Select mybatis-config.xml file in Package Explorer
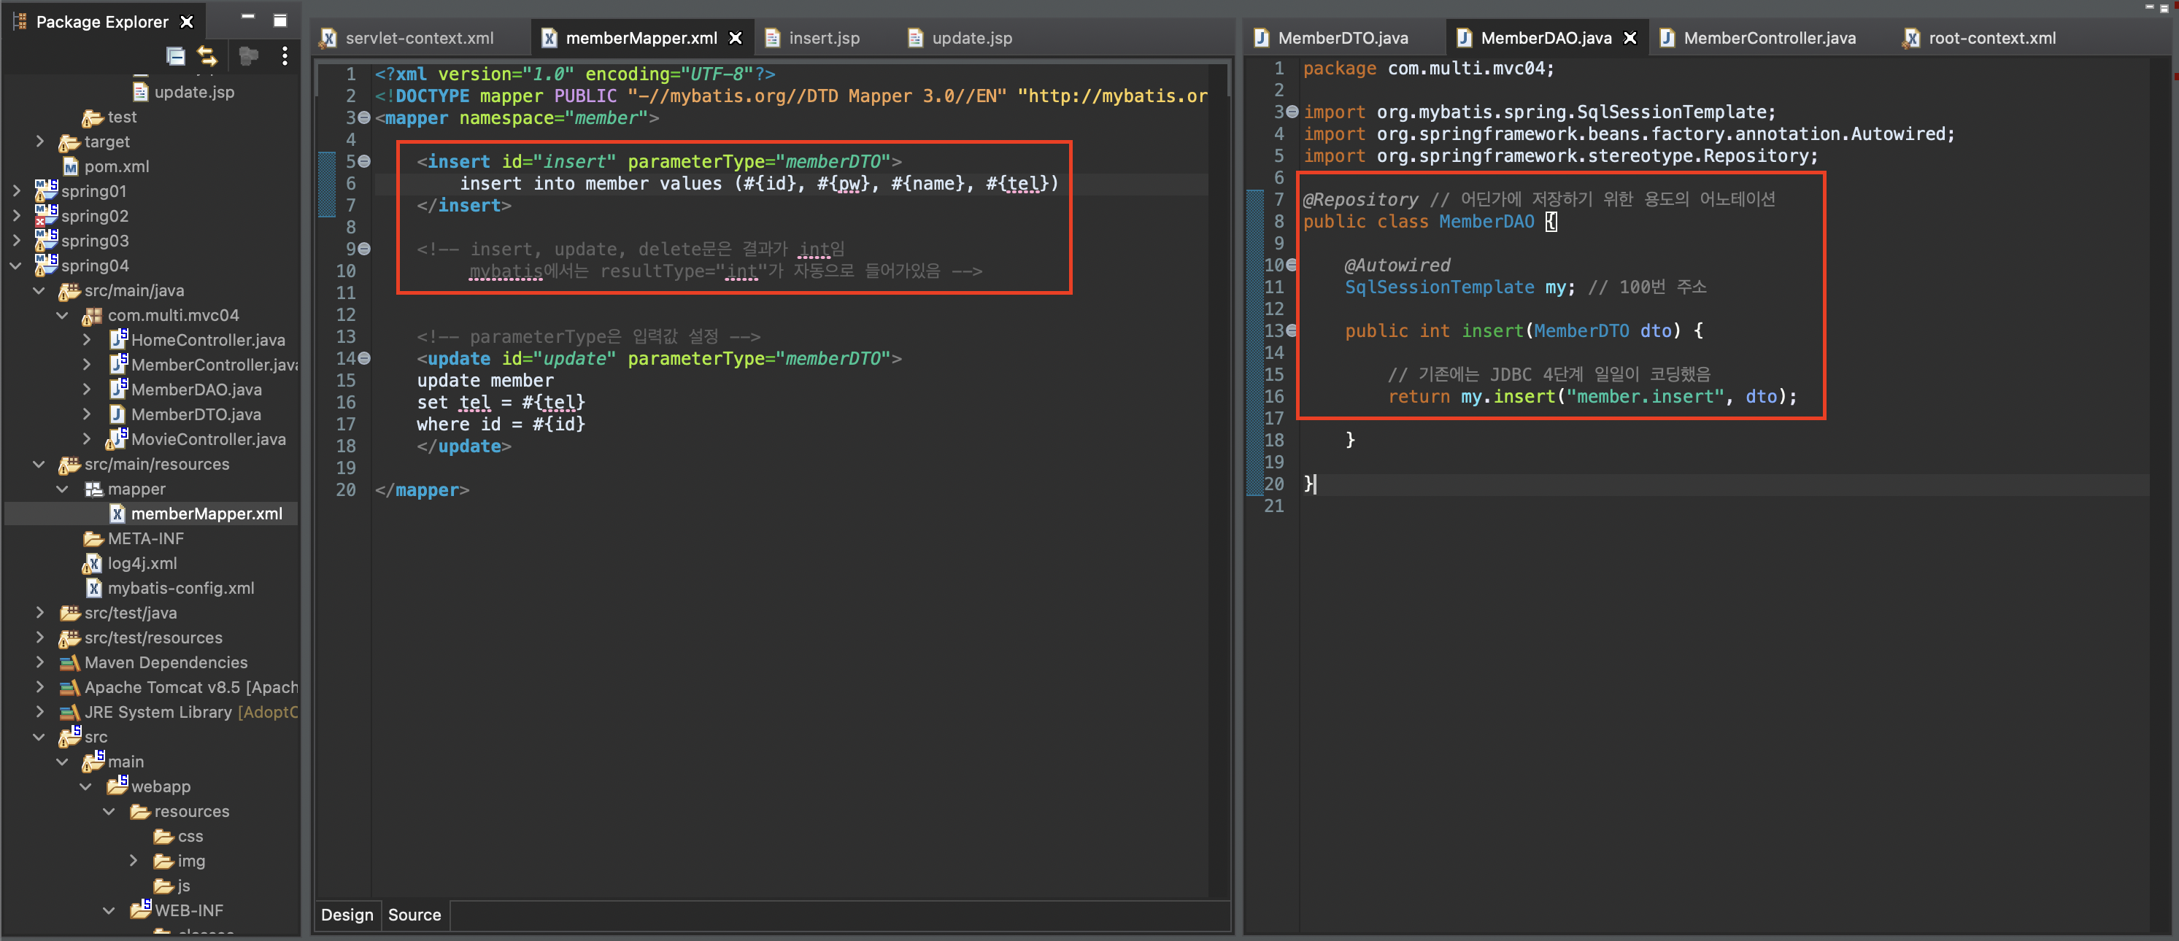Screen dimensions: 2179x941 click(x=180, y=588)
